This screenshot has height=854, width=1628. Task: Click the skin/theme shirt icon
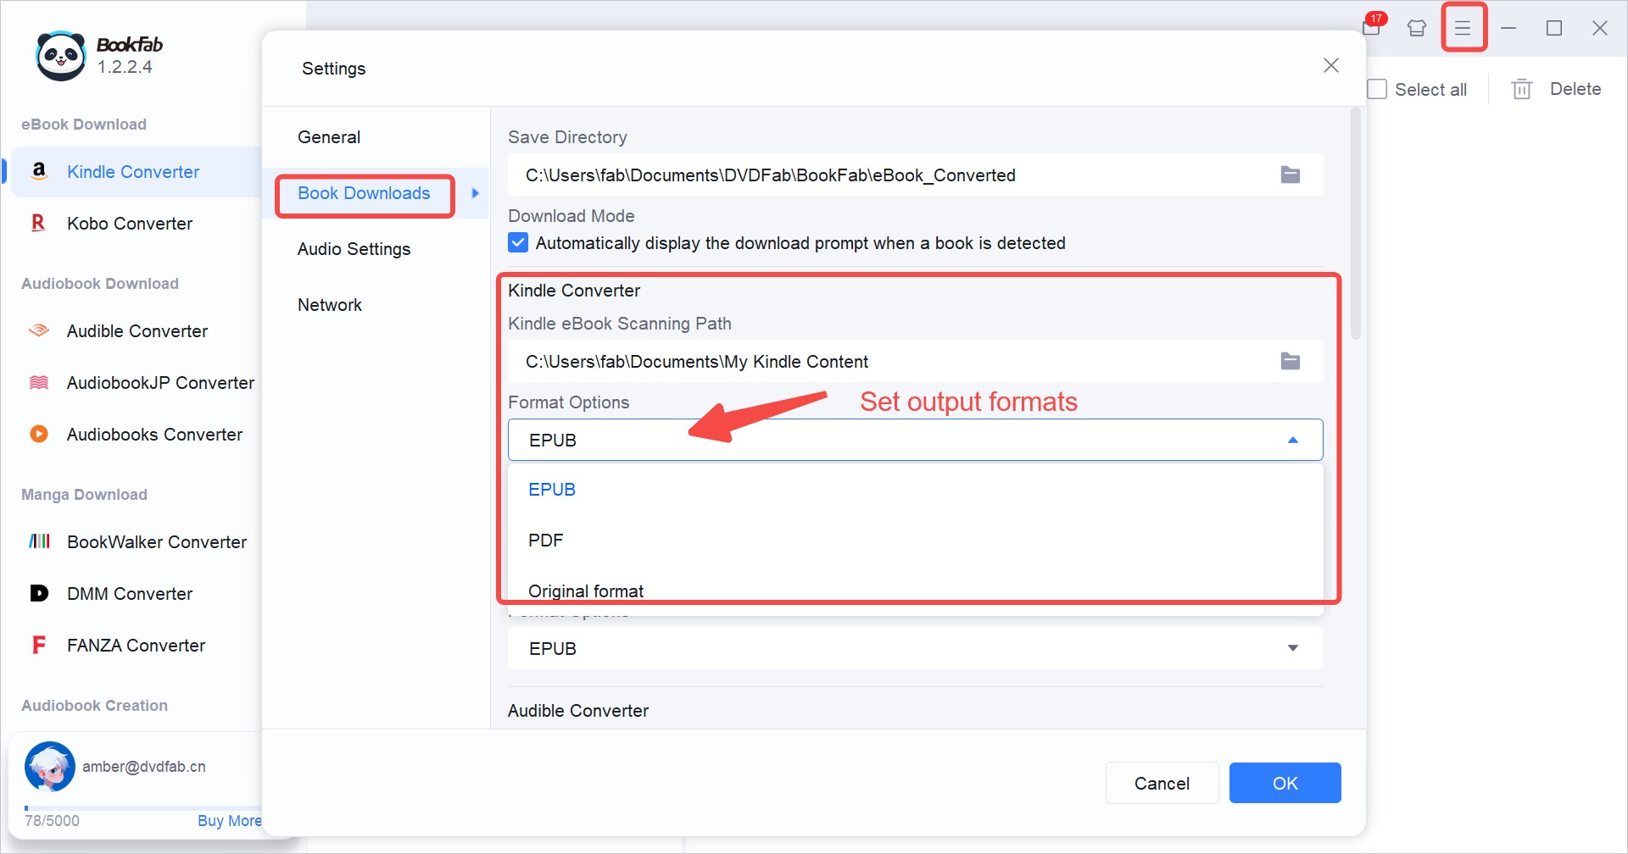1417,28
